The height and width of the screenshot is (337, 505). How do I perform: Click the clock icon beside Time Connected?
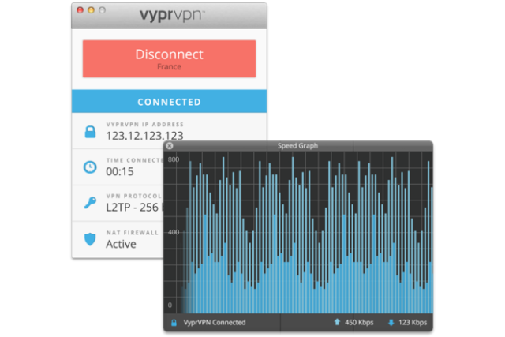90,167
